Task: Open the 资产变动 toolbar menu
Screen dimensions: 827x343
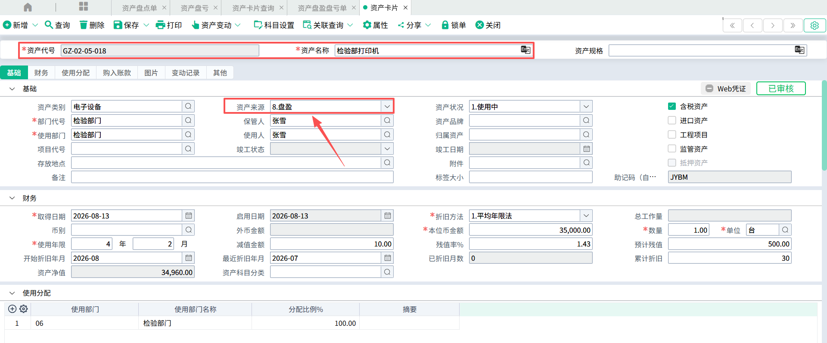Action: point(216,25)
